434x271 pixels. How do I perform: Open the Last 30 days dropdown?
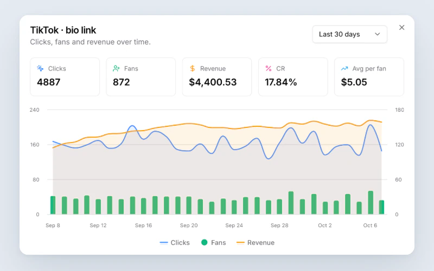[x=349, y=34]
